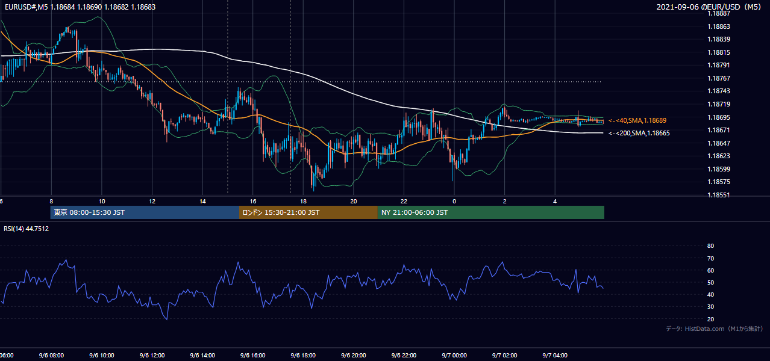Click the price level 1.18671
This screenshot has width=770, height=361.
(718, 130)
